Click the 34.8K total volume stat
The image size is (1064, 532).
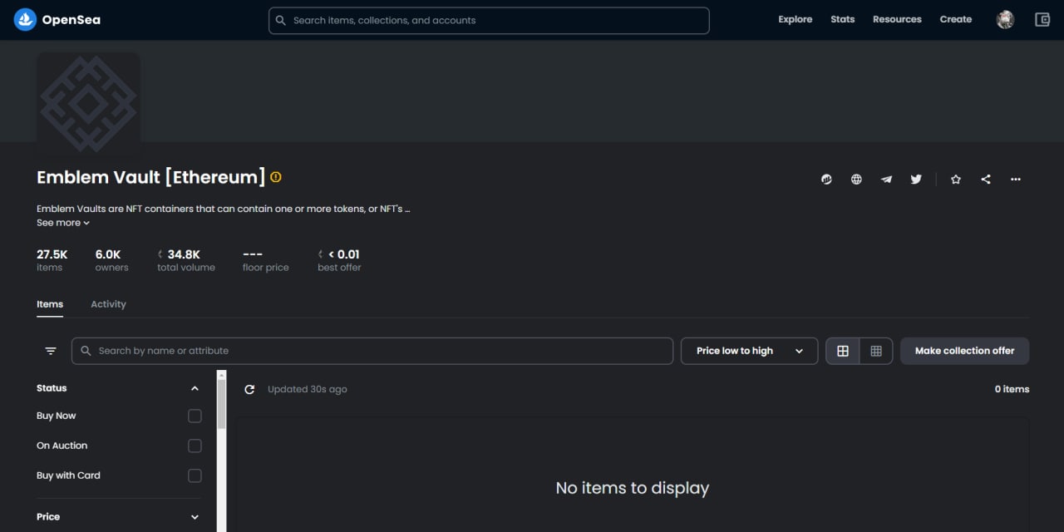(186, 260)
